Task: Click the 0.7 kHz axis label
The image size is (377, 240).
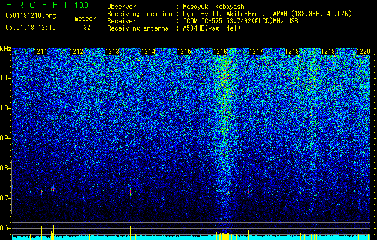Action: (x=5, y=198)
